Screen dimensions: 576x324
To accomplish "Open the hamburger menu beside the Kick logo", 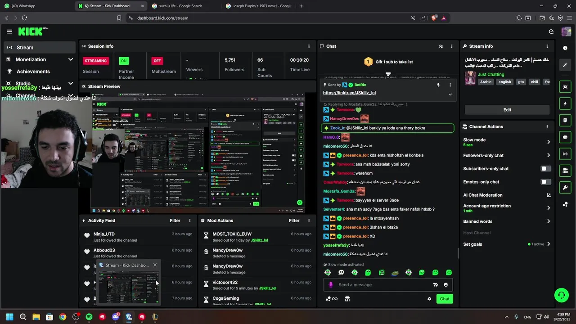I will [x=9, y=31].
